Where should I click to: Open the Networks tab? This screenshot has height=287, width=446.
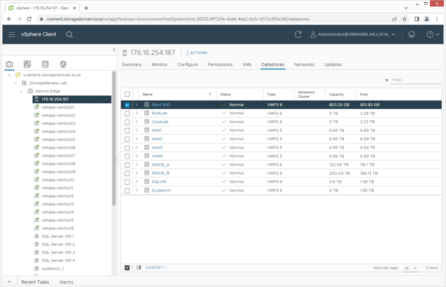304,64
